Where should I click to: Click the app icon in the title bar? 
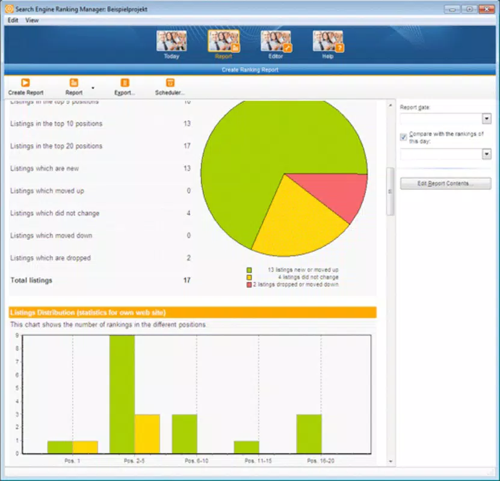[x=9, y=9]
